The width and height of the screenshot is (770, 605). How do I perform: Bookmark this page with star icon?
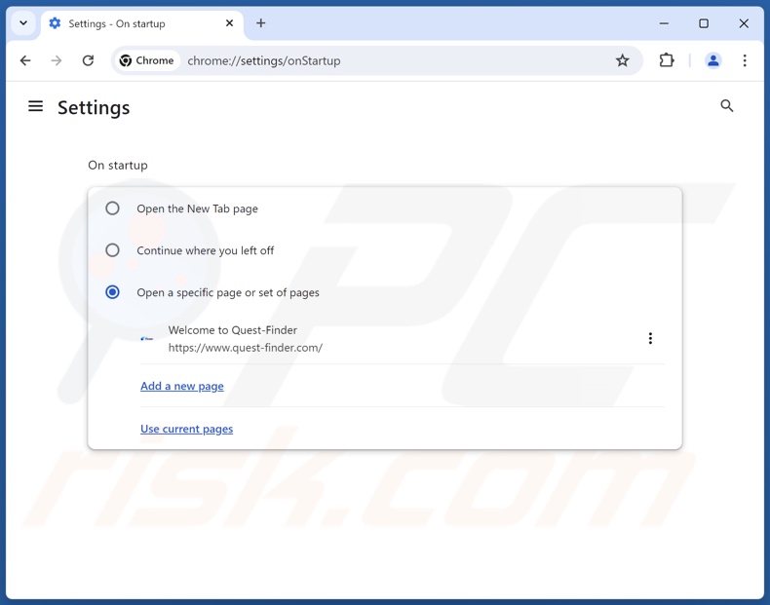pyautogui.click(x=623, y=60)
